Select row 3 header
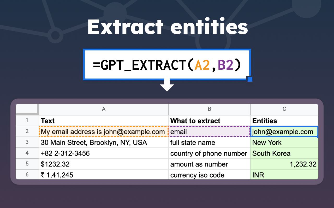Image resolution: width=334 pixels, height=208 pixels. click(27, 142)
